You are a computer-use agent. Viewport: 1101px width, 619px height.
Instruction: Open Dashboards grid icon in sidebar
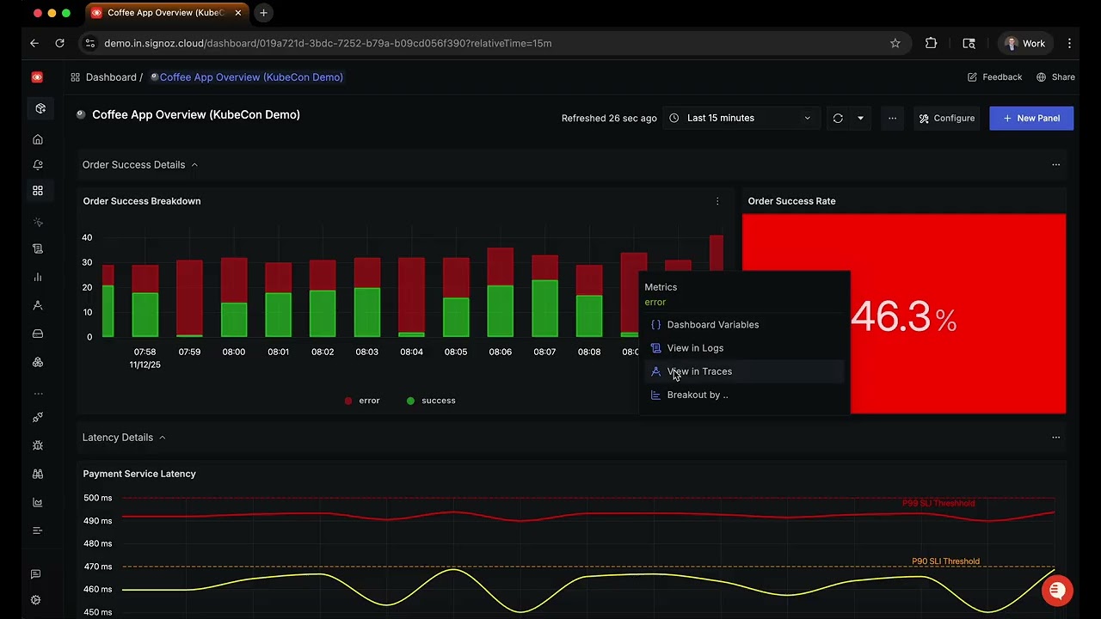[x=37, y=191]
